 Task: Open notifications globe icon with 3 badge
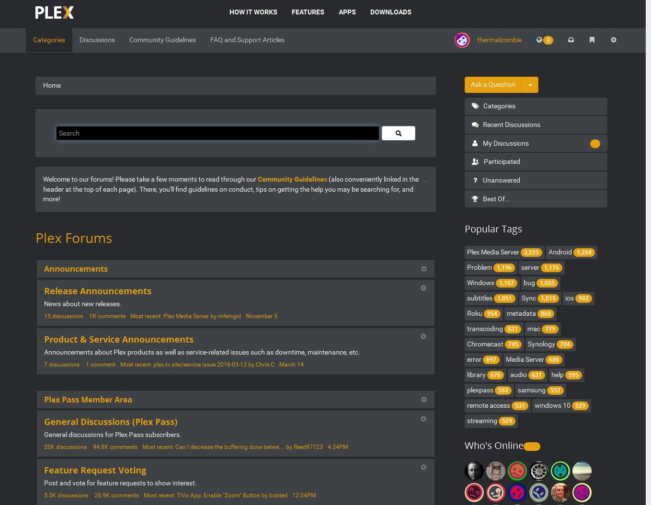[x=544, y=40]
